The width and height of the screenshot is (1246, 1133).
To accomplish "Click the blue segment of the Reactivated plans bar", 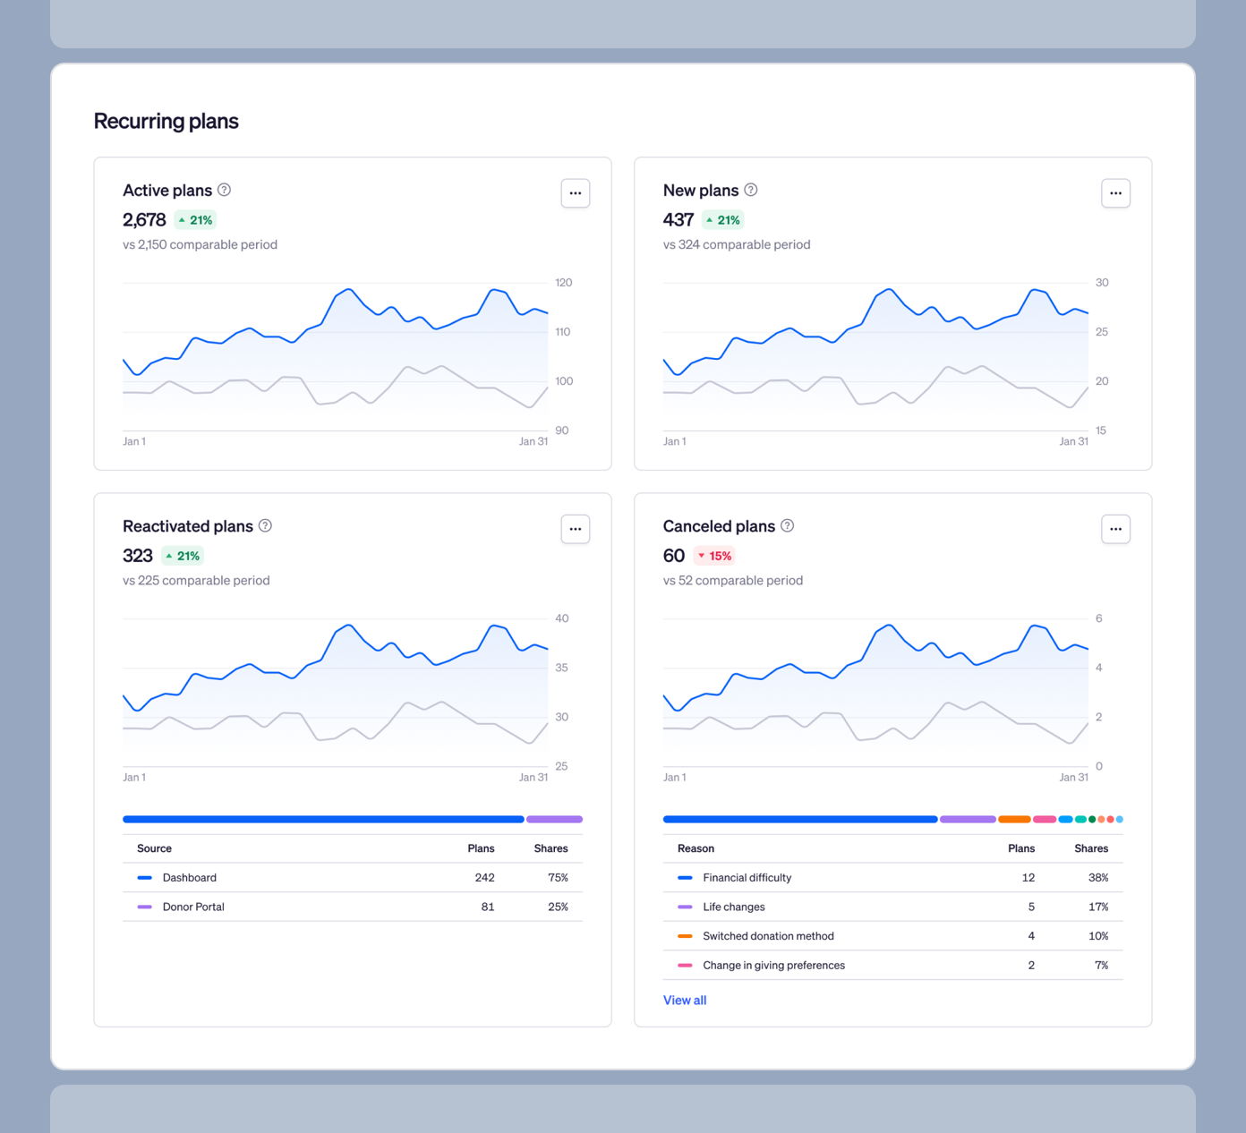I will click(322, 819).
